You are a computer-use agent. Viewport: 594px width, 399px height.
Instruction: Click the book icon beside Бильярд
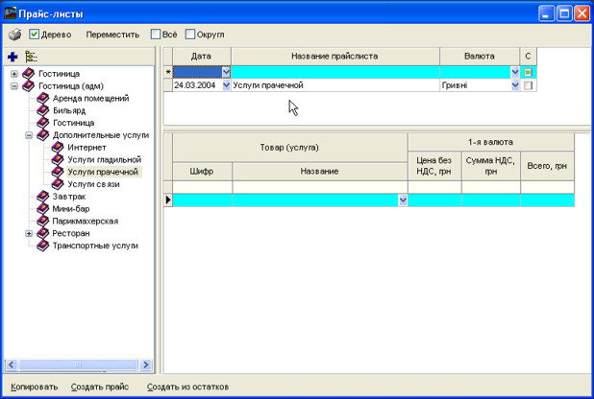42,110
